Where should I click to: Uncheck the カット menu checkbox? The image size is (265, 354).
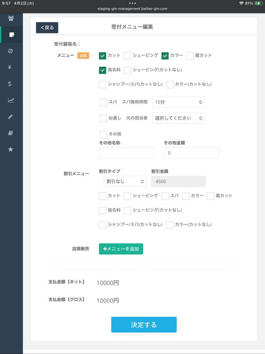pyautogui.click(x=102, y=56)
